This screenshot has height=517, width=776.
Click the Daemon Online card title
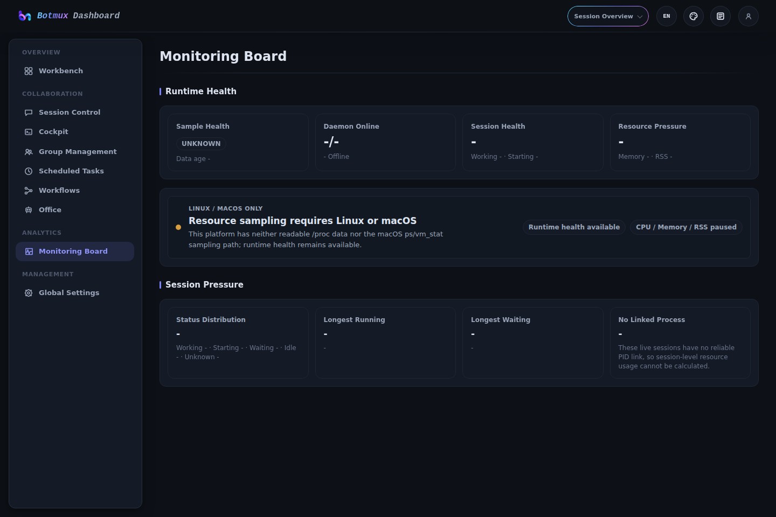351,127
